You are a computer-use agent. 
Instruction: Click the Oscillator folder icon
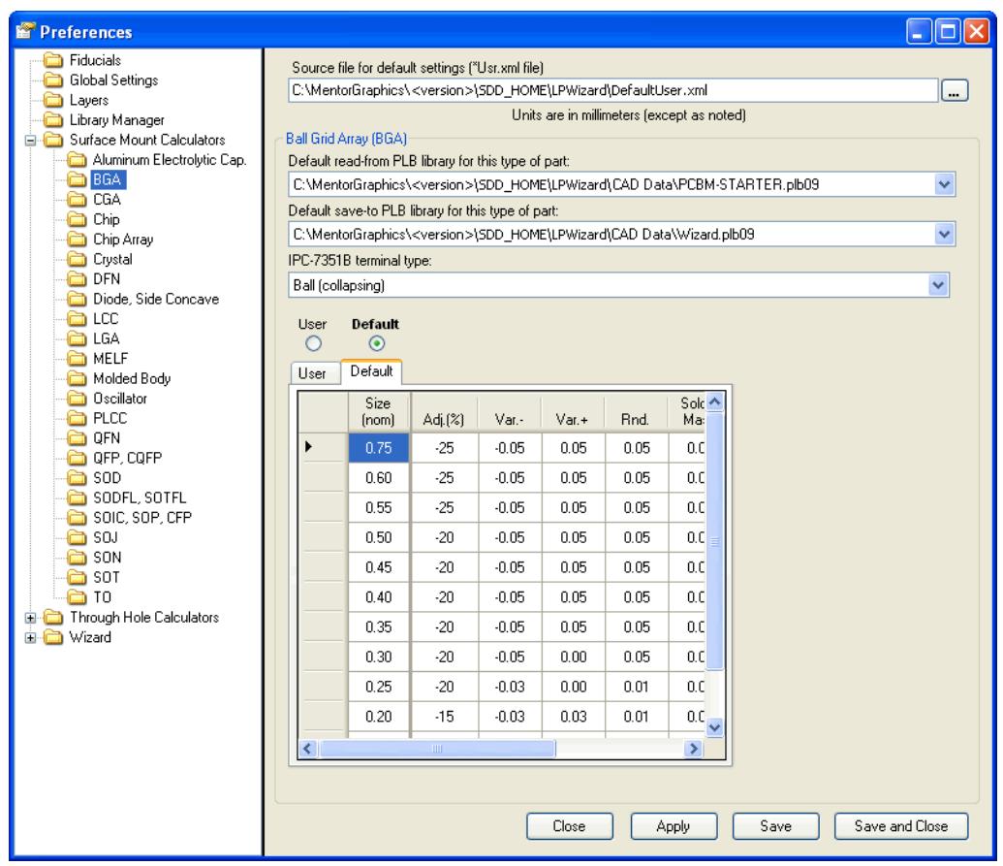click(x=77, y=399)
